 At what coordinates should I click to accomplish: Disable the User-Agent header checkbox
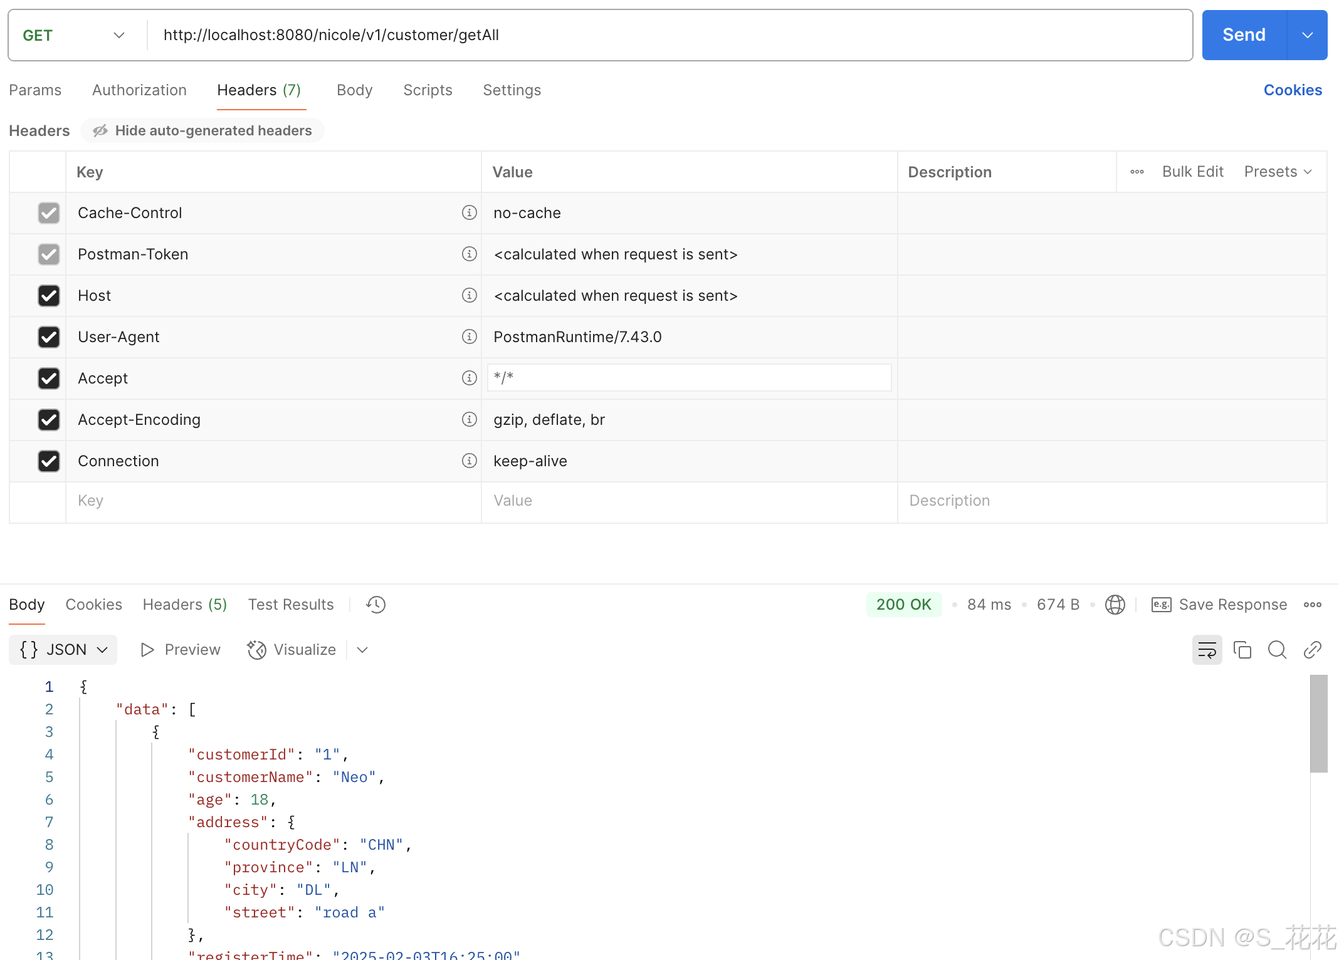click(49, 337)
